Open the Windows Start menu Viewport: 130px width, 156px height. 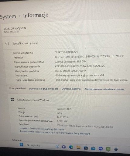point(21,145)
